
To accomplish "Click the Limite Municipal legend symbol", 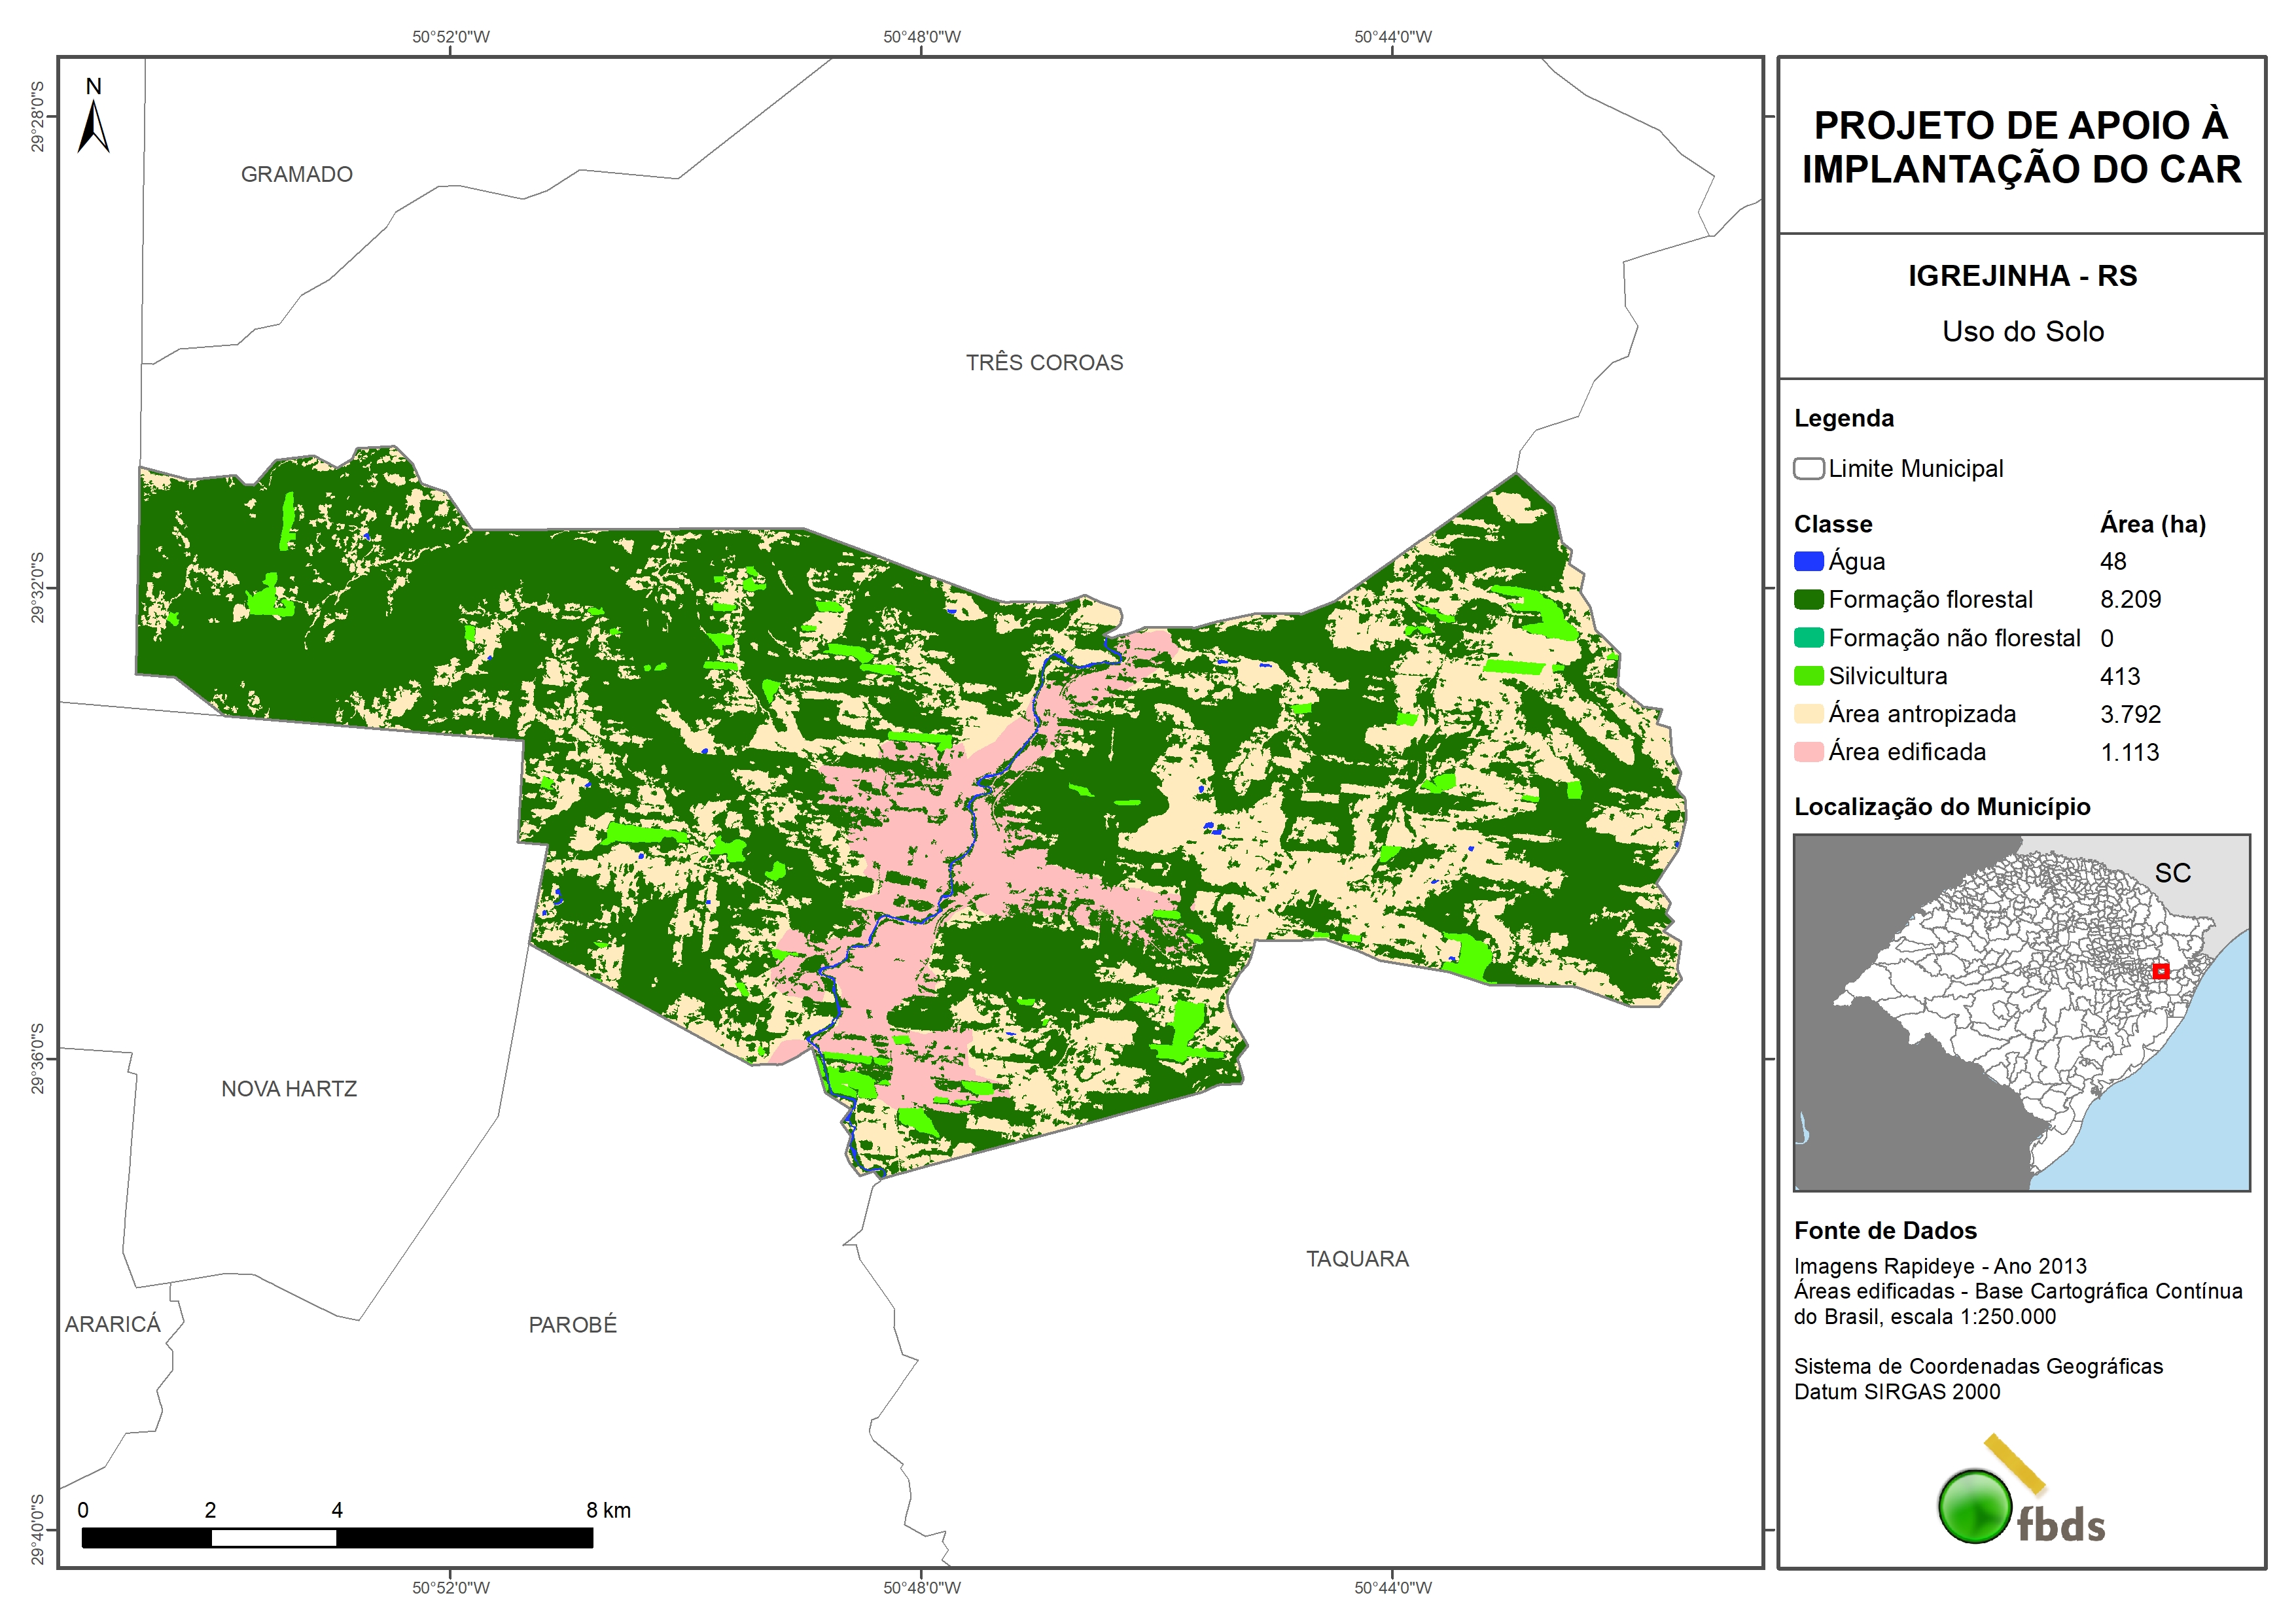I will tap(1808, 468).
